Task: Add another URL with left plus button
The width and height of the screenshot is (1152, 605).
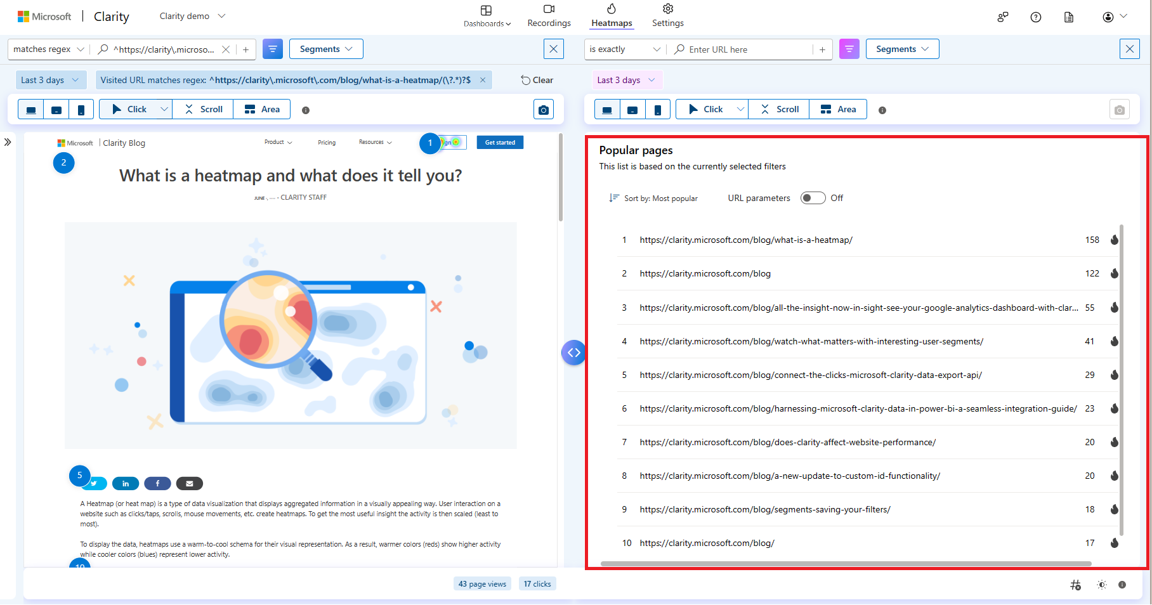Action: point(245,49)
